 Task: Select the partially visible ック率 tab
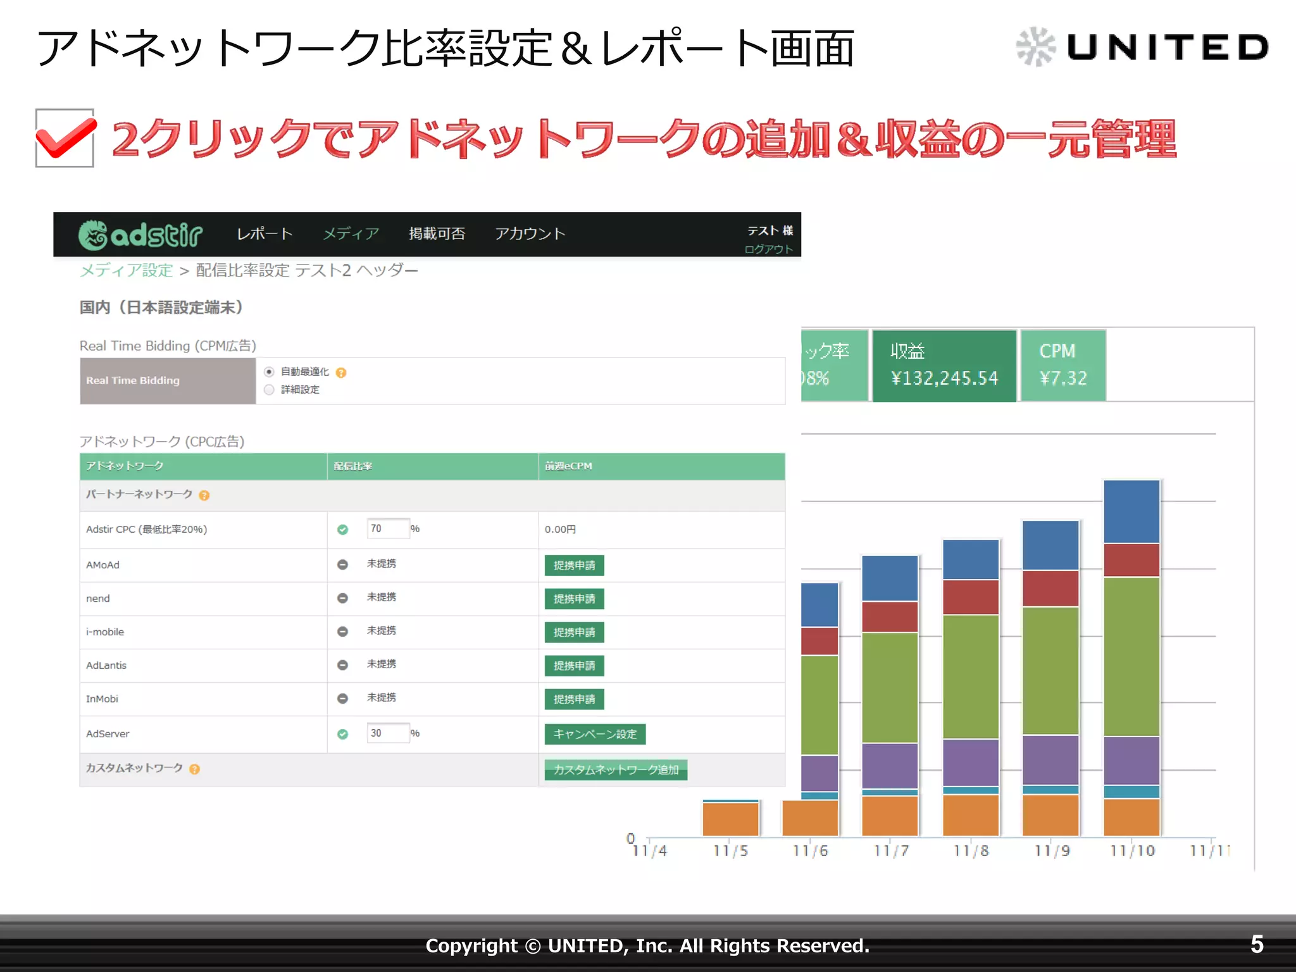(x=834, y=365)
